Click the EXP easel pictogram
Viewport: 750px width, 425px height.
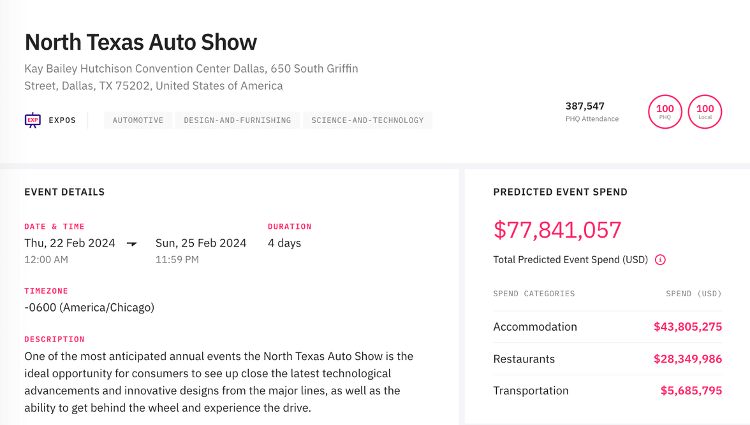coord(32,120)
